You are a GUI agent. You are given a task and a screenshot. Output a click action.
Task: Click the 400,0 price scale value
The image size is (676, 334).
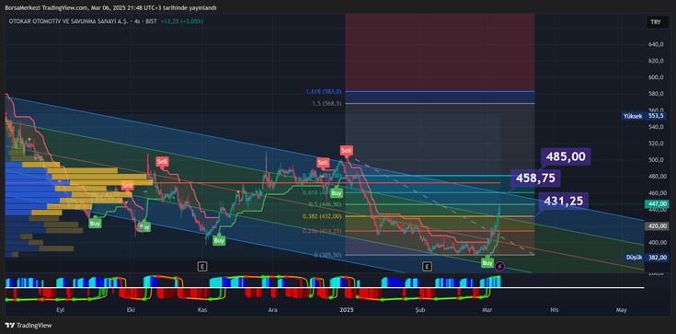coord(655,243)
